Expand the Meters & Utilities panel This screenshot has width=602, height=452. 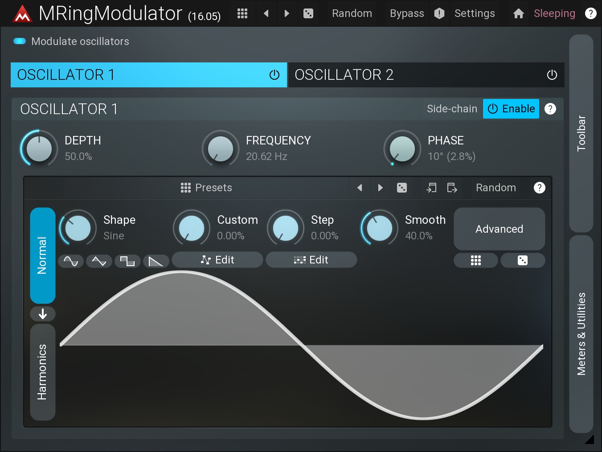pos(581,334)
